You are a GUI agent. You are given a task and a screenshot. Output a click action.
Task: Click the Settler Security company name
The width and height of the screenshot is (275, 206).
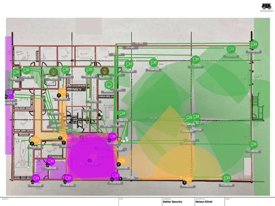point(173,202)
